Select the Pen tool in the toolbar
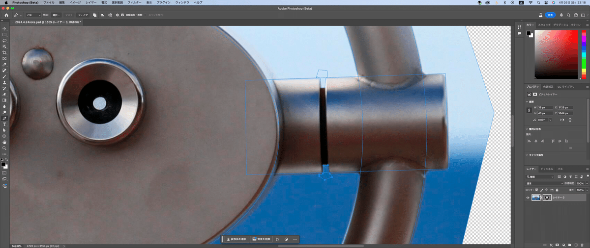Image resolution: width=590 pixels, height=248 pixels. coord(4,118)
